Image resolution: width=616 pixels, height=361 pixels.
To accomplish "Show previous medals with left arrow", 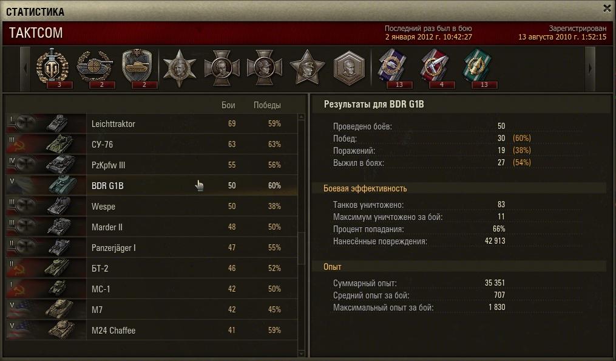I will (25, 69).
